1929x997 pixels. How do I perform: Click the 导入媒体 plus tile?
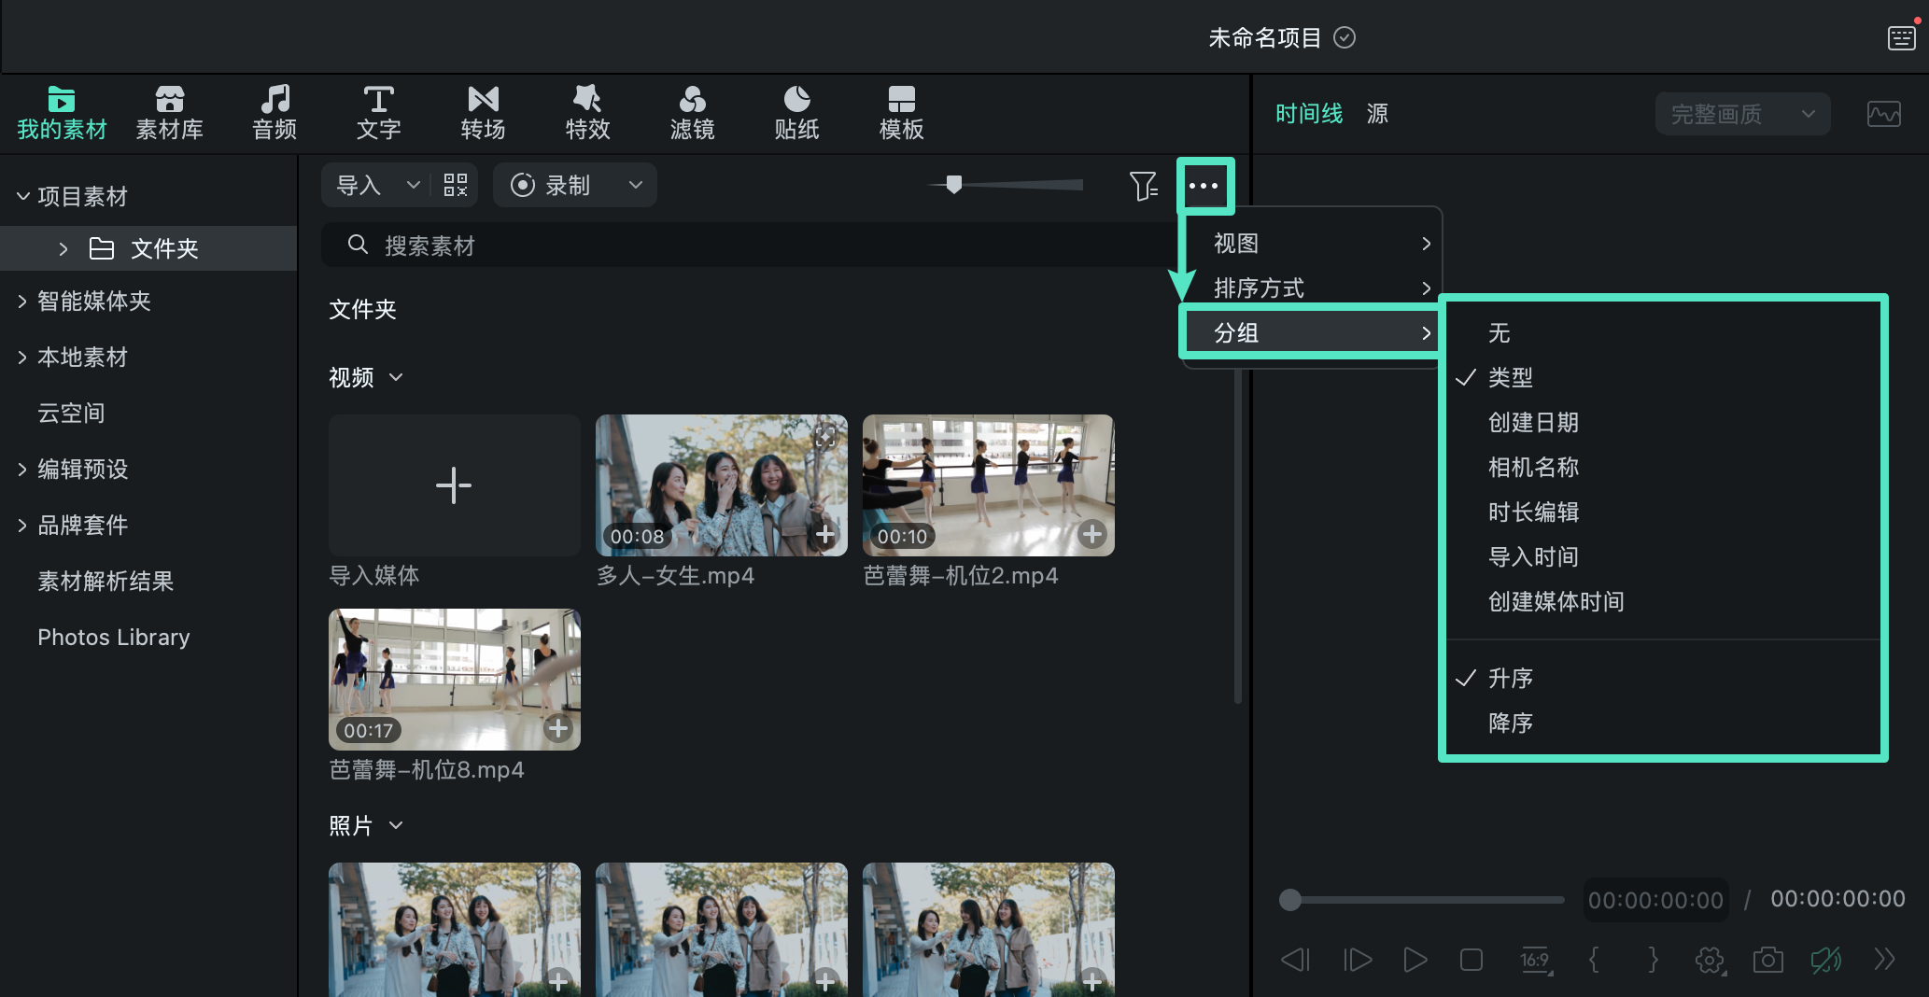(x=455, y=485)
